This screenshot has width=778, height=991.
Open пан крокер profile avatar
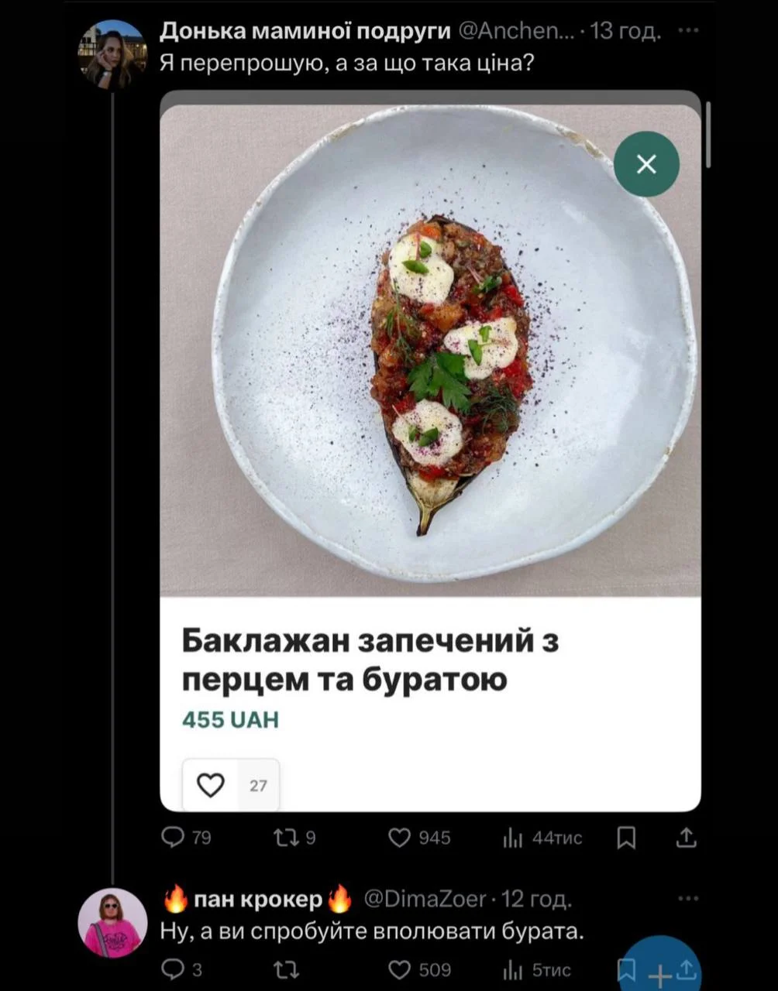112,922
